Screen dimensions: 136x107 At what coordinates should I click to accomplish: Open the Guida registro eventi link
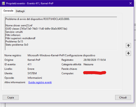coord(40,82)
